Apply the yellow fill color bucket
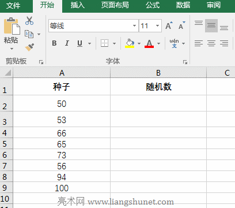 click(x=130, y=43)
